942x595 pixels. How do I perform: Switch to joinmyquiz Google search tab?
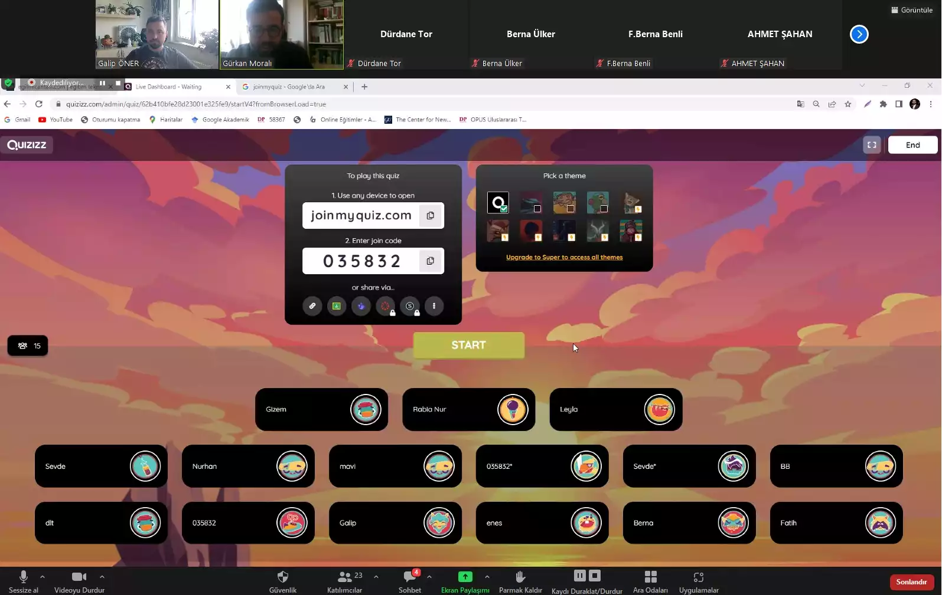[x=294, y=87]
